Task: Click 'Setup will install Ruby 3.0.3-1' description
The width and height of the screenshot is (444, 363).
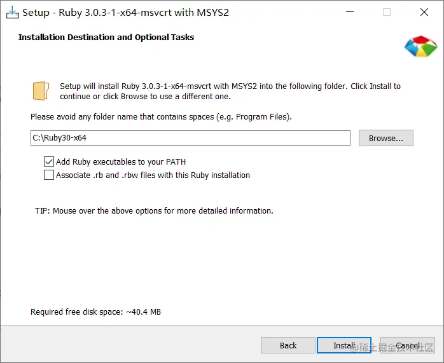Action: (x=230, y=91)
